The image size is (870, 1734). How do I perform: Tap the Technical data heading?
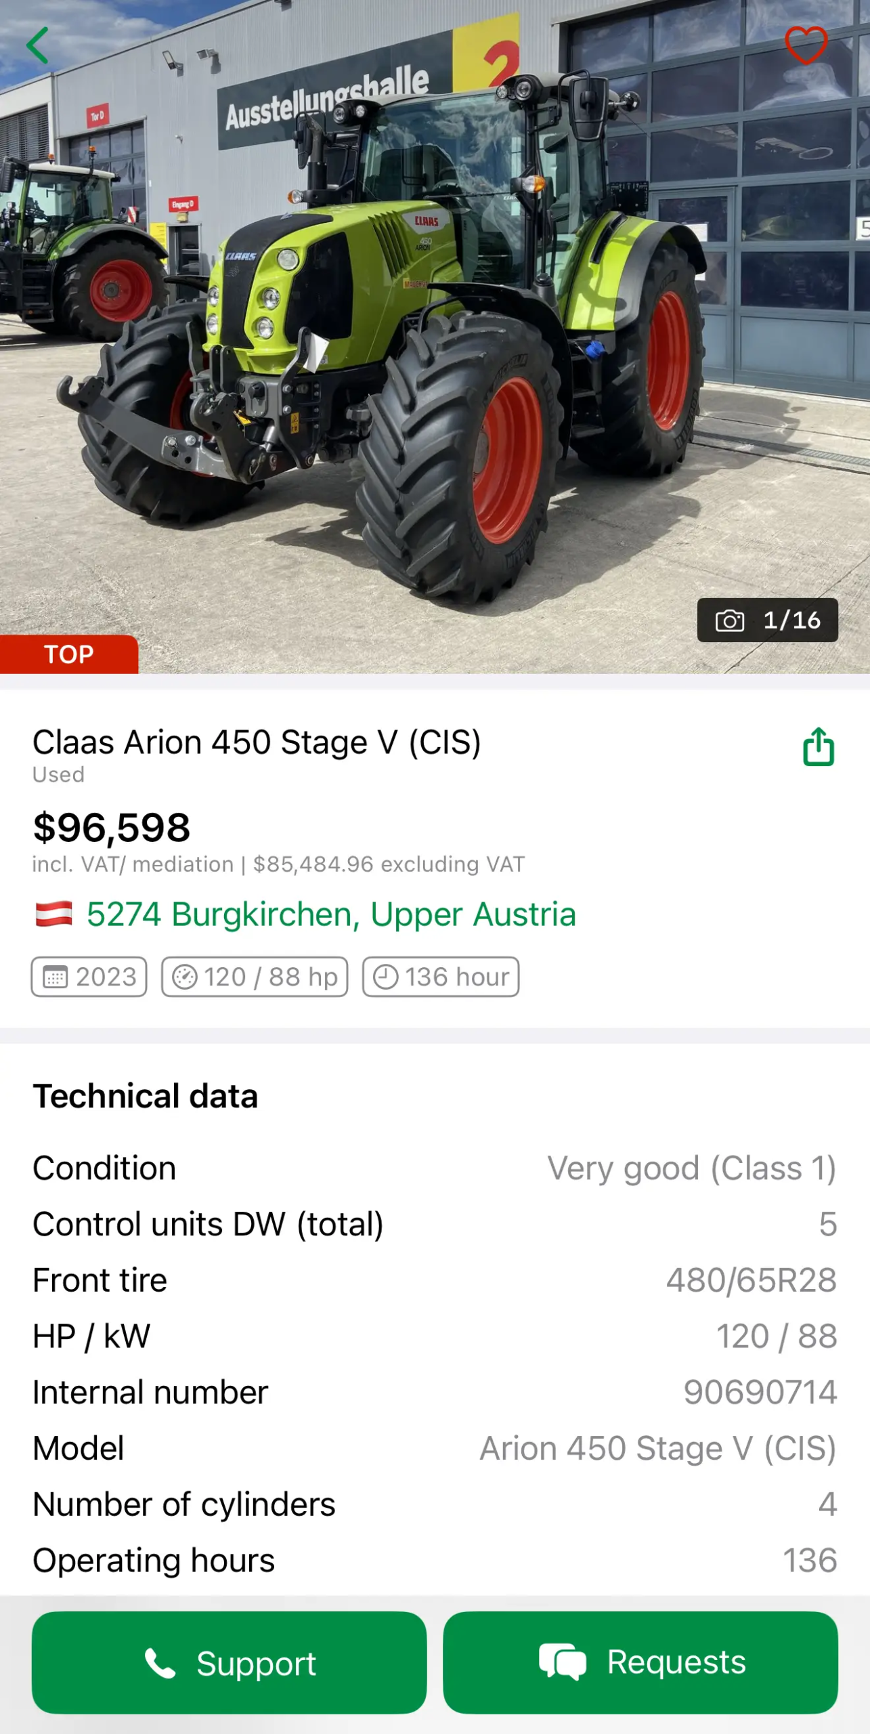[146, 1096]
